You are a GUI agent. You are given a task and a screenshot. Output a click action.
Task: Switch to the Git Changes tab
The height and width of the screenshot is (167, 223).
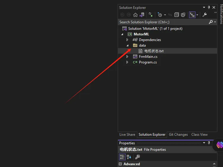(178, 135)
